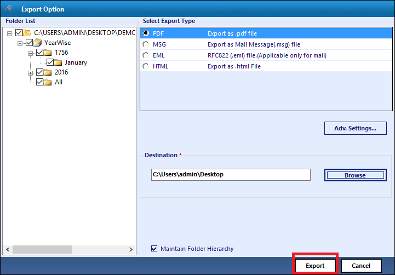Open the Adv. Settings dialog
Screen dimensions: 395x275
pyautogui.click(x=355, y=128)
